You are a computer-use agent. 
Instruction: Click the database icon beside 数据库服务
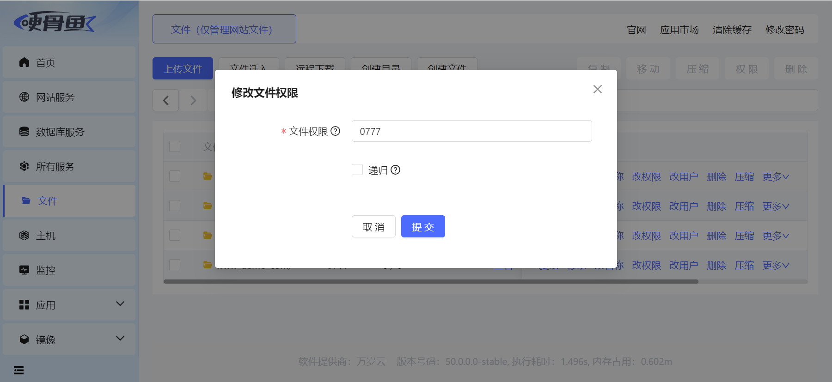coord(24,132)
